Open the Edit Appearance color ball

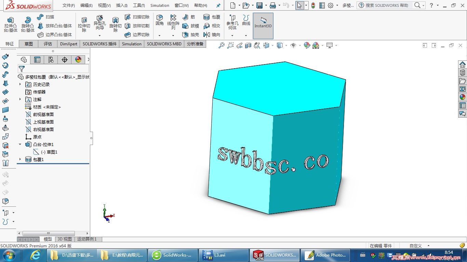pos(307,45)
